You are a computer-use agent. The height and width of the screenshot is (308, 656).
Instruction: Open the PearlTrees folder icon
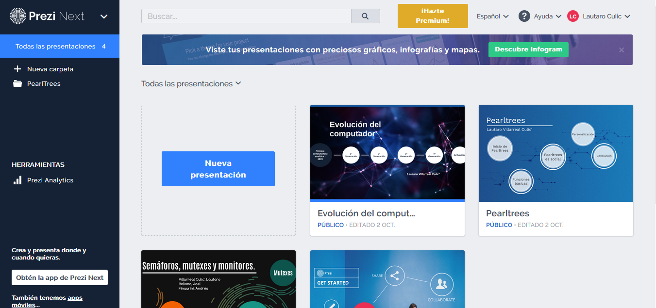pos(17,83)
